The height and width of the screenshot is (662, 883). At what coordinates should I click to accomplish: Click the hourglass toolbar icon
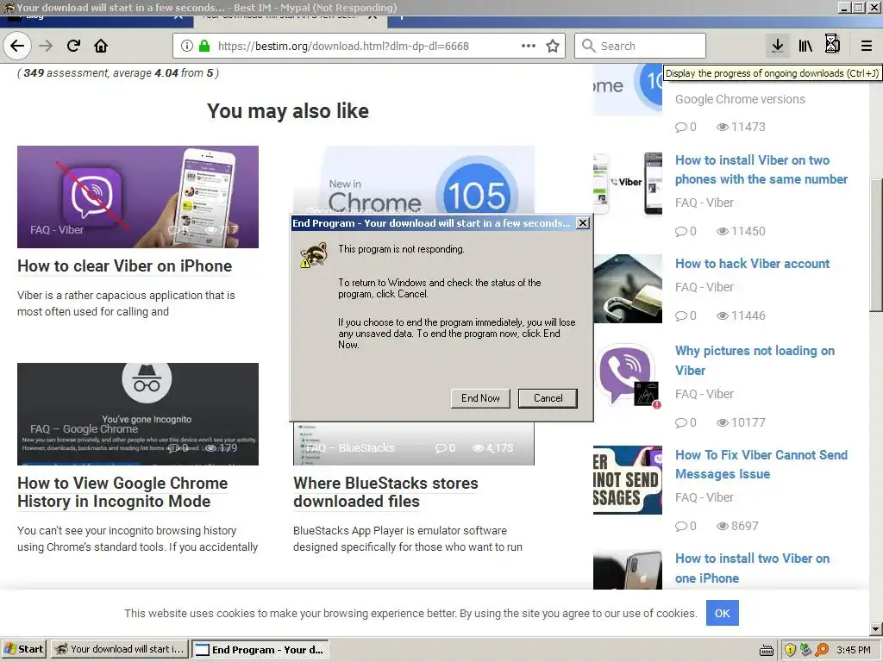(x=832, y=44)
